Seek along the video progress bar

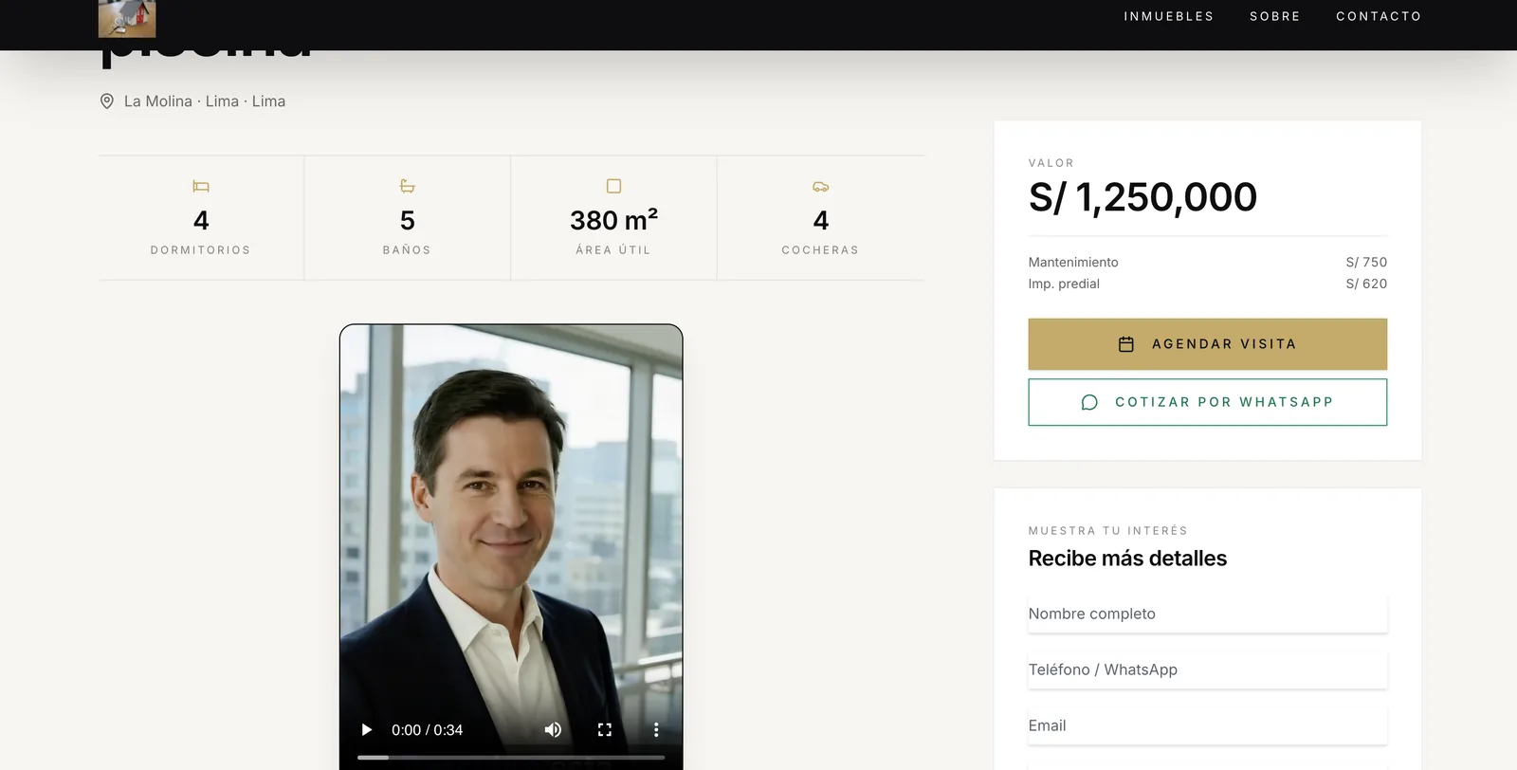click(511, 758)
